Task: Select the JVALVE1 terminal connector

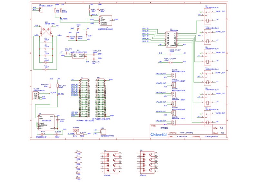Action: coord(174,76)
